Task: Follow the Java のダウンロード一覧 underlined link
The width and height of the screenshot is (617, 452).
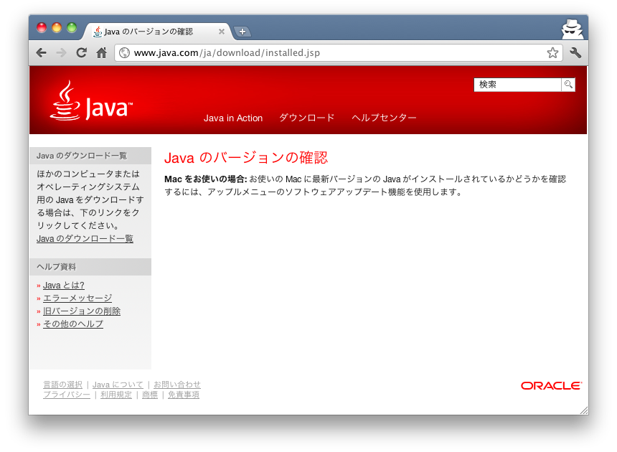Action: pos(85,238)
